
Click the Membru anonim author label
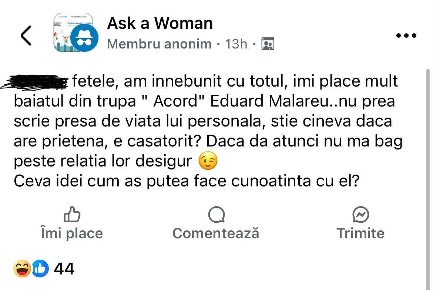159,44
